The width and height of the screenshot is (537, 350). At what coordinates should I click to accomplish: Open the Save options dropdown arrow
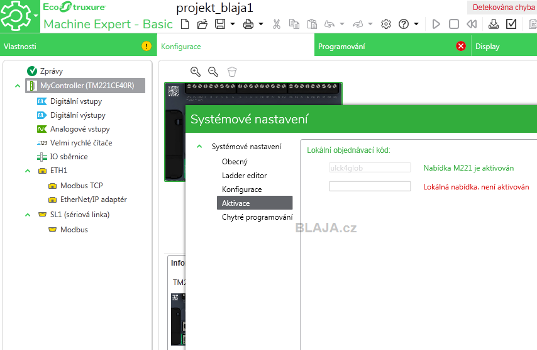(233, 24)
